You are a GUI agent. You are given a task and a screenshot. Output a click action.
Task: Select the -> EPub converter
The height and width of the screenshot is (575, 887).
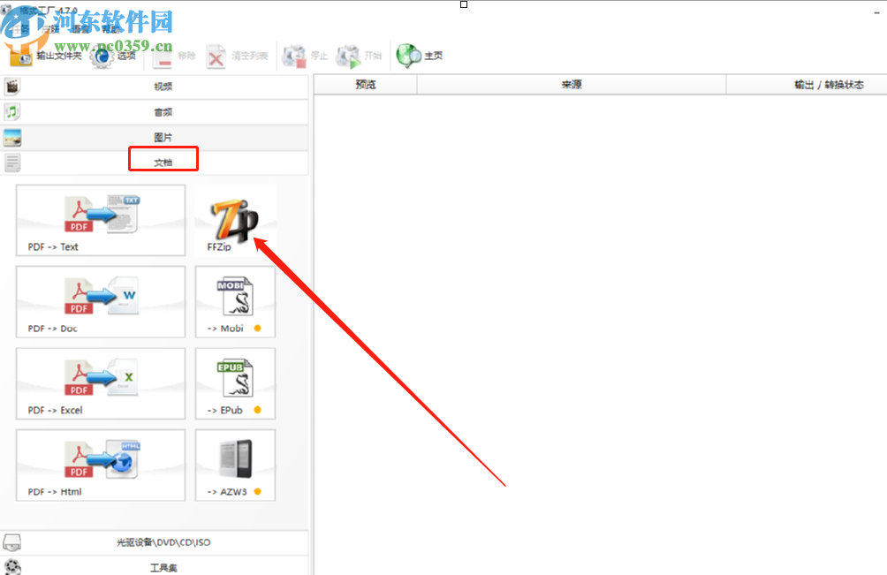[x=235, y=383]
